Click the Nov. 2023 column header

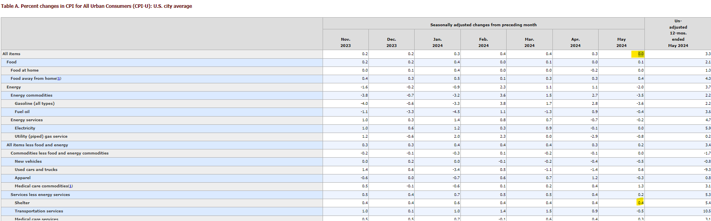[x=346, y=43]
